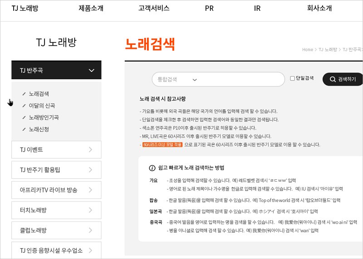Image resolution: width=363 pixels, height=259 pixels.
Task: Click the 클럽노래방 arrow chevron
Action: (x=91, y=230)
